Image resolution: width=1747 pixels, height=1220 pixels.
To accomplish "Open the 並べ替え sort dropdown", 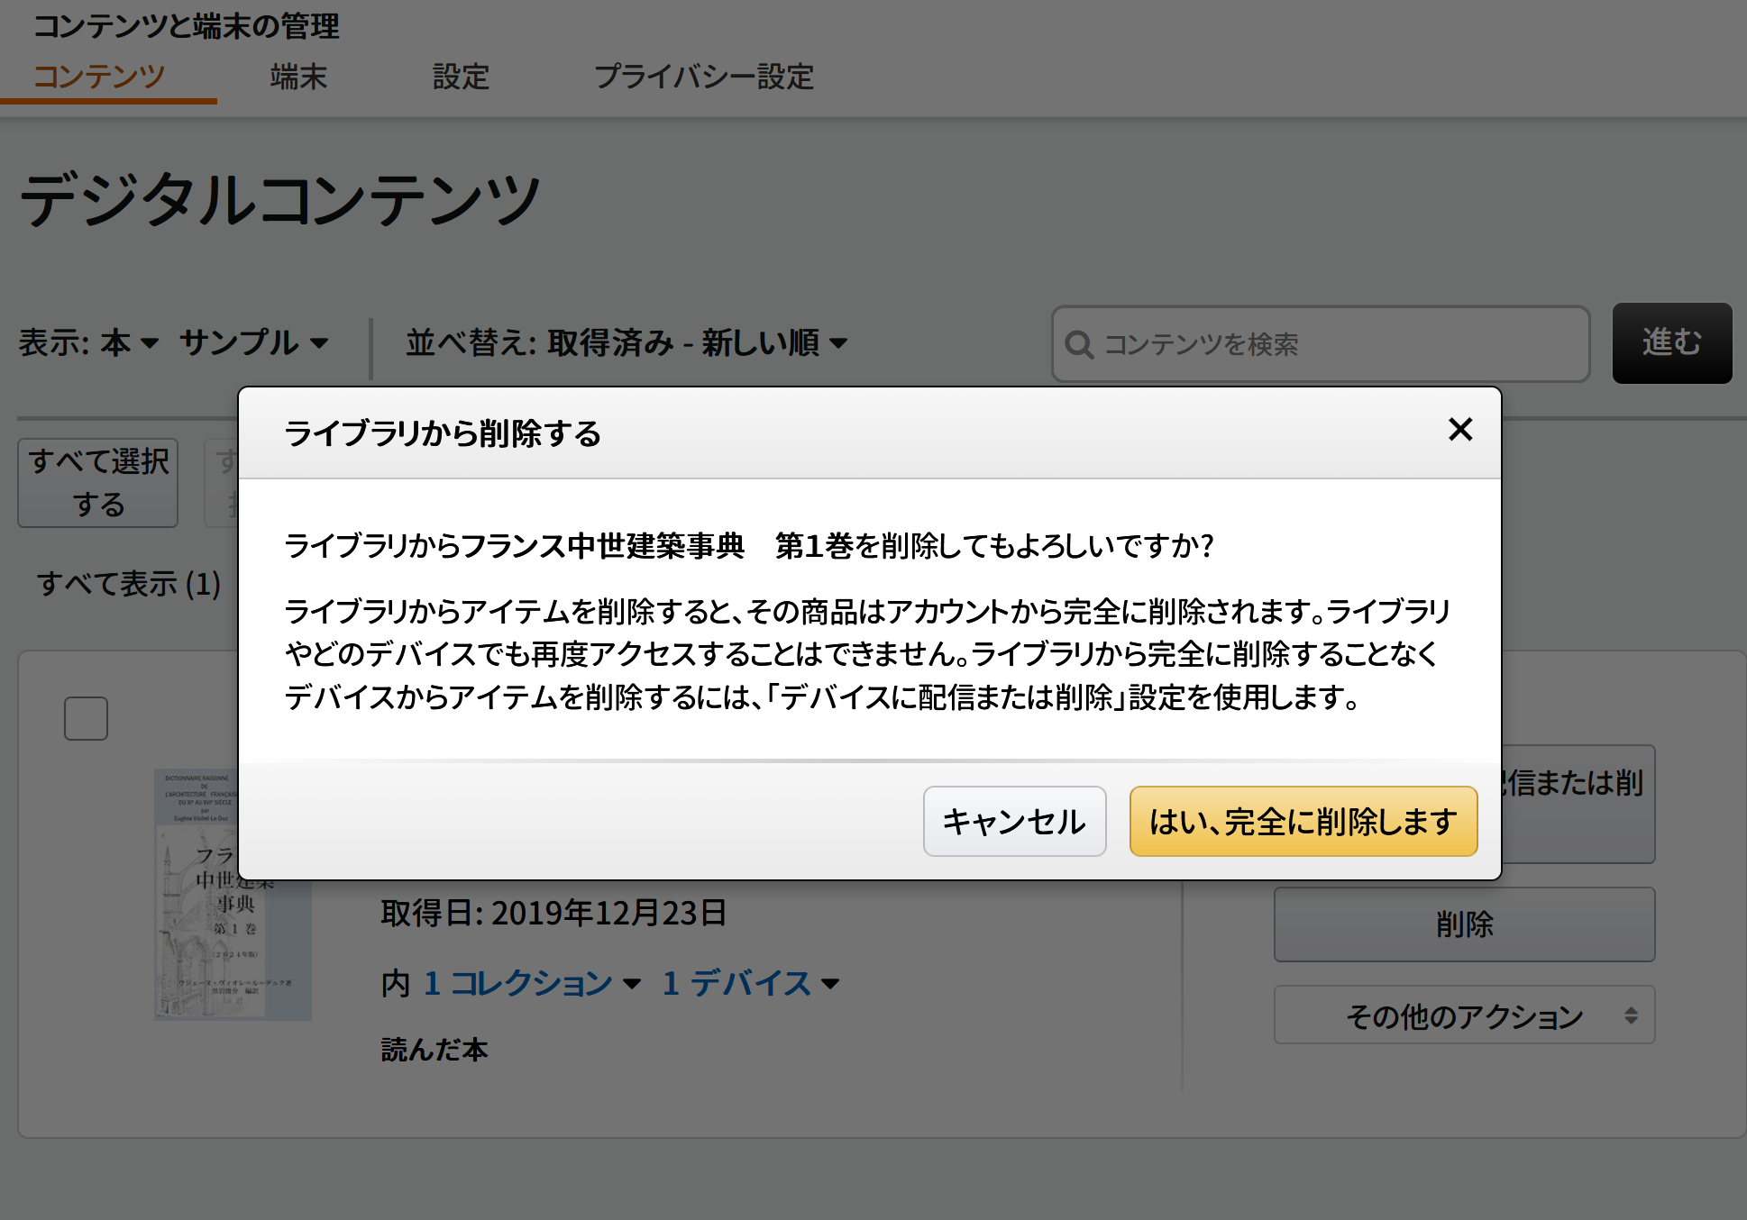I will click(x=626, y=342).
